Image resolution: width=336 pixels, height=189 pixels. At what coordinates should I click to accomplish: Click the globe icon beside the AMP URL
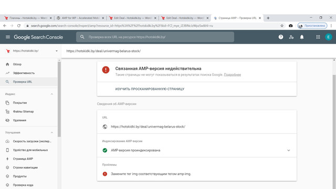click(105, 127)
